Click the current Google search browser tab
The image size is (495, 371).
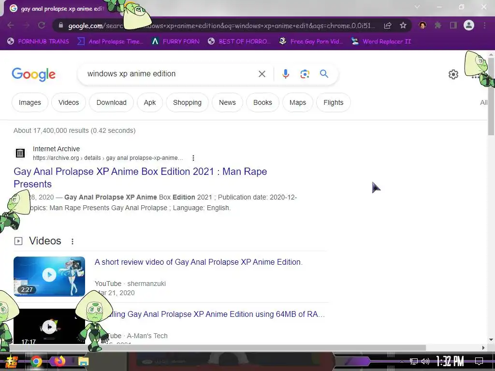62,9
